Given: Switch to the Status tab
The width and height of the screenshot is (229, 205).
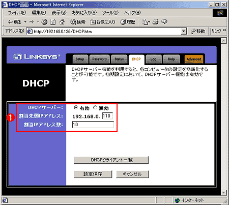Looking at the screenshot, I should tap(119, 59).
